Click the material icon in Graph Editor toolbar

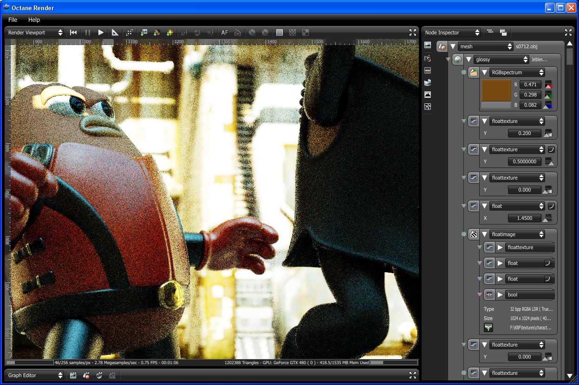pyautogui.click(x=86, y=375)
